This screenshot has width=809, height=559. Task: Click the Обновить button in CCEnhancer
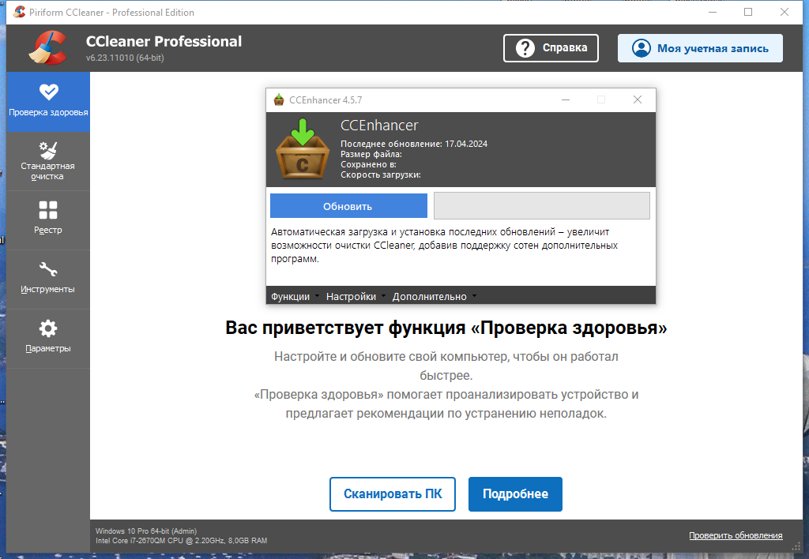[348, 206]
